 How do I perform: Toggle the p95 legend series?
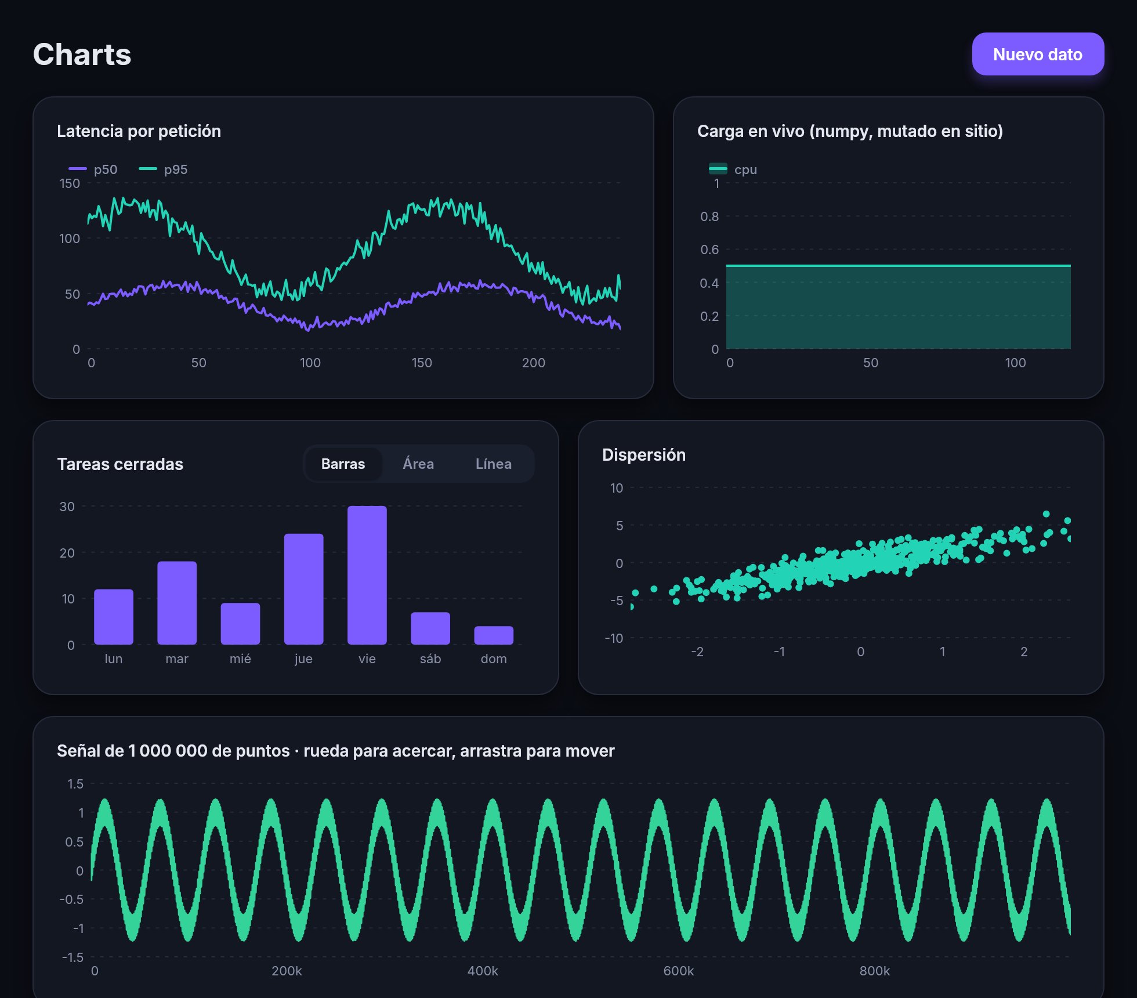point(163,169)
